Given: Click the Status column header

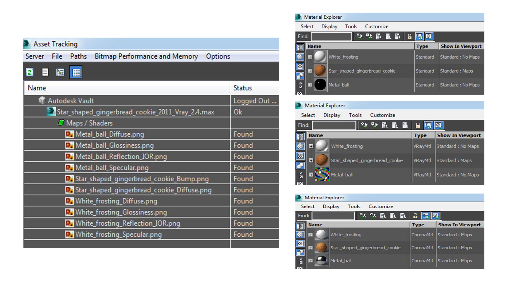Looking at the screenshot, I should pyautogui.click(x=242, y=88).
